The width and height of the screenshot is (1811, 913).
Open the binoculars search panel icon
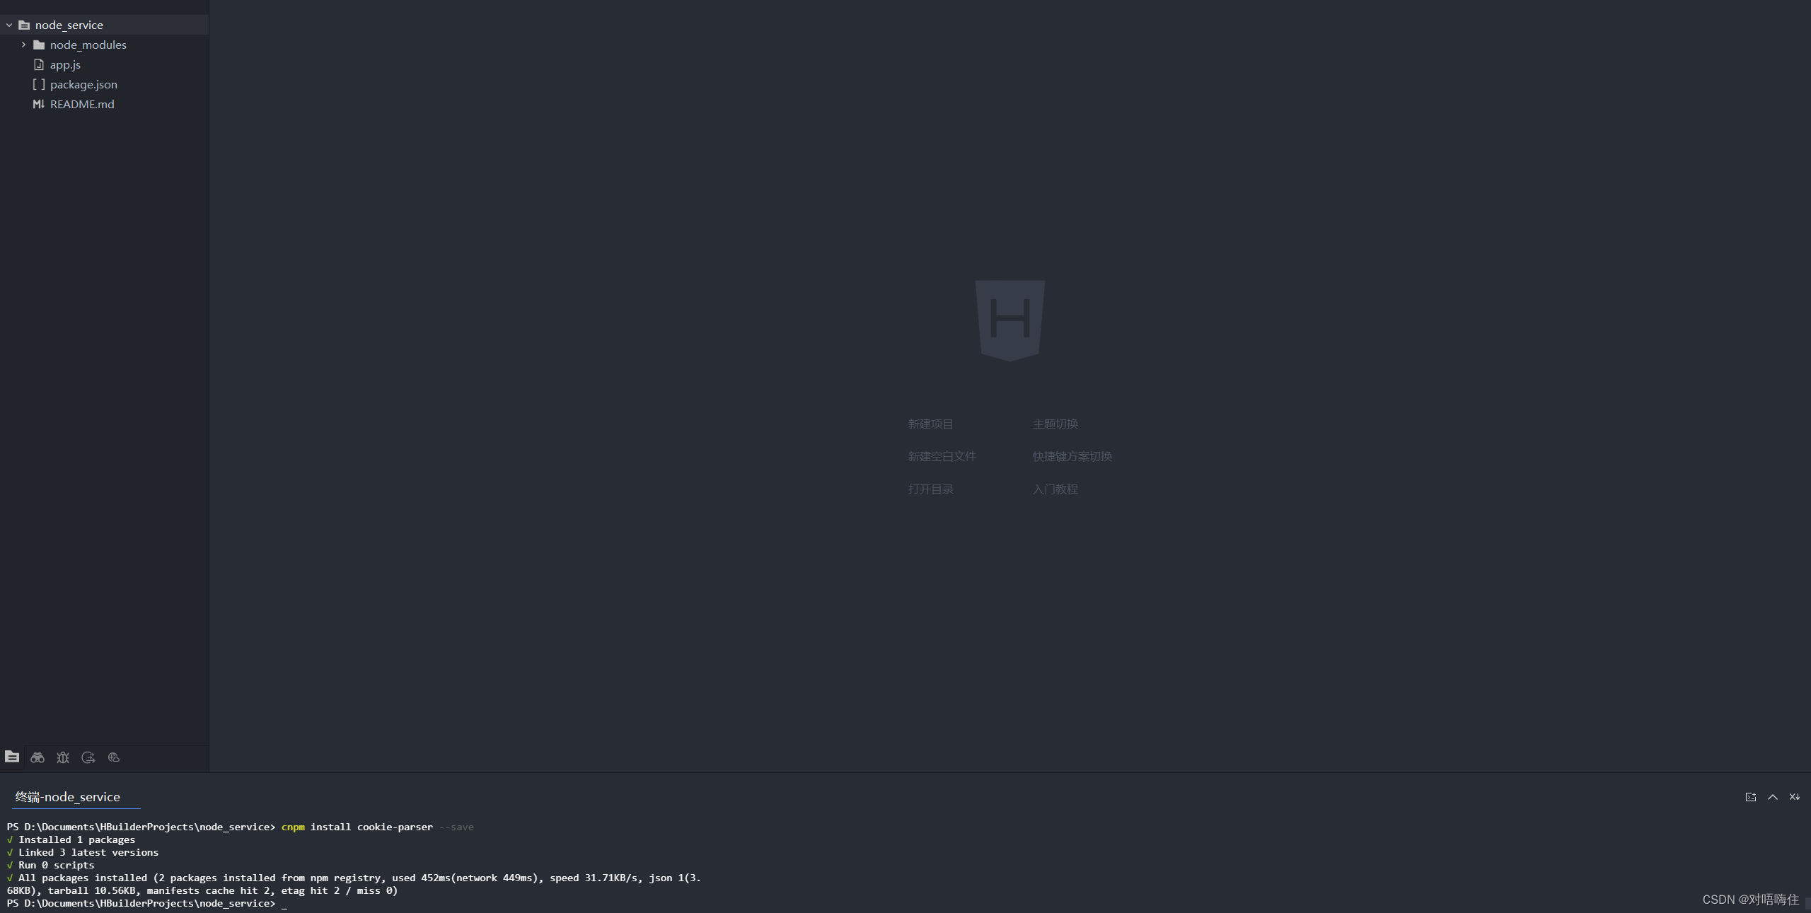coord(37,757)
